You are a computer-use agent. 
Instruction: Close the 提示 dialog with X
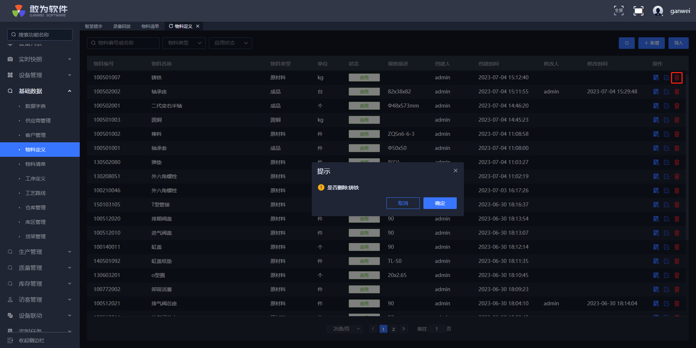[455, 171]
